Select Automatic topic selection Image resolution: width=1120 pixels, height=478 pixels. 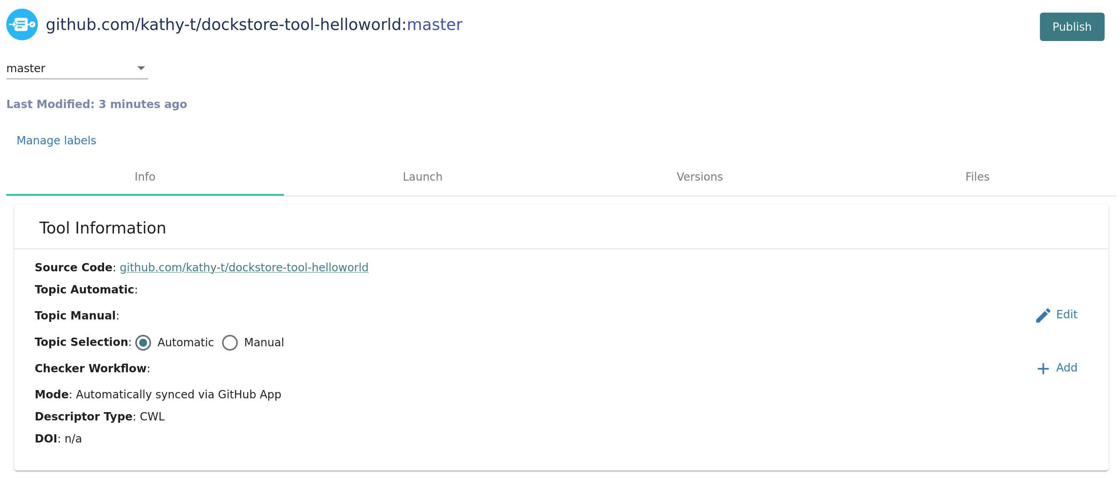[x=144, y=343]
